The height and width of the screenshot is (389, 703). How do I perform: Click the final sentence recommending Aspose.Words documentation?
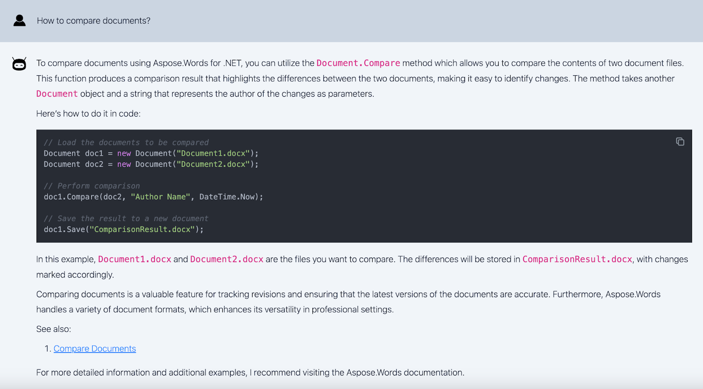click(x=250, y=373)
